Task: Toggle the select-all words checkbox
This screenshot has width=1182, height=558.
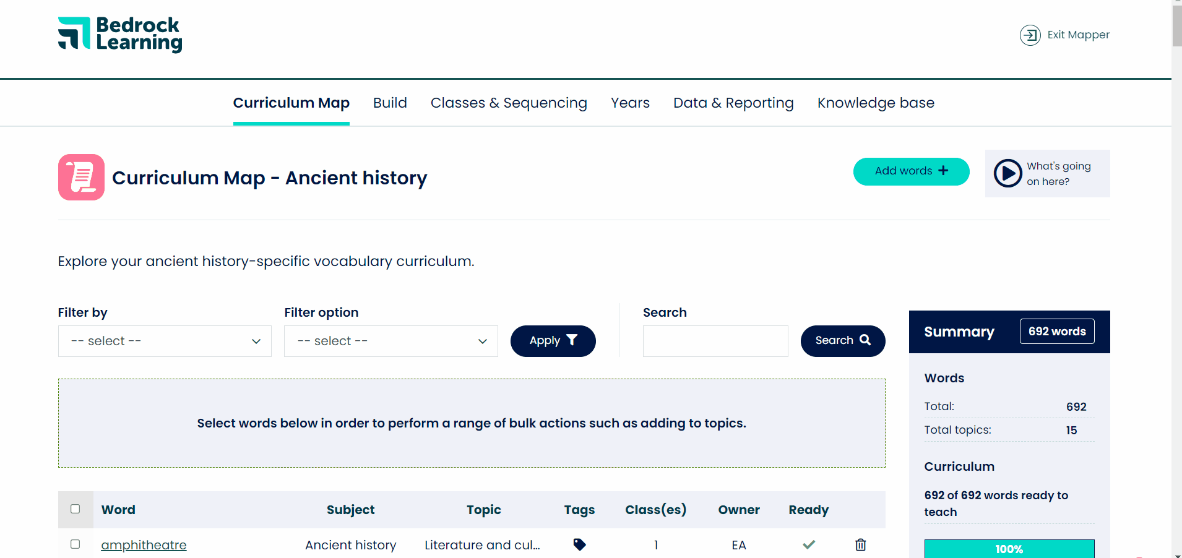Action: (x=75, y=509)
